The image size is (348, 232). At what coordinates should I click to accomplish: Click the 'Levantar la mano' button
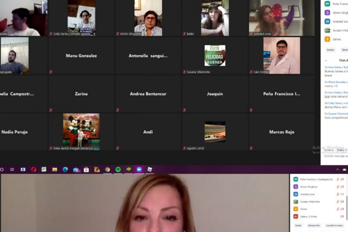click(334, 225)
